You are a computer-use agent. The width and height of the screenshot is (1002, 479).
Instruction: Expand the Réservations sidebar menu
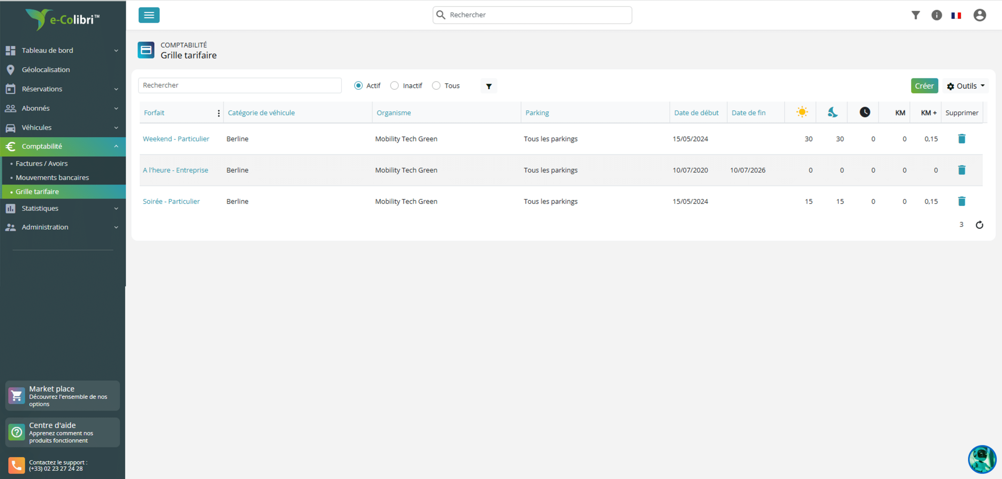[62, 89]
